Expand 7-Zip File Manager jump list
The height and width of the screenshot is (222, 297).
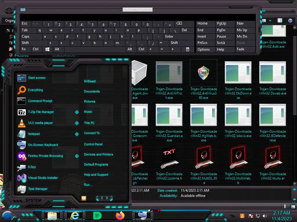pos(77,112)
